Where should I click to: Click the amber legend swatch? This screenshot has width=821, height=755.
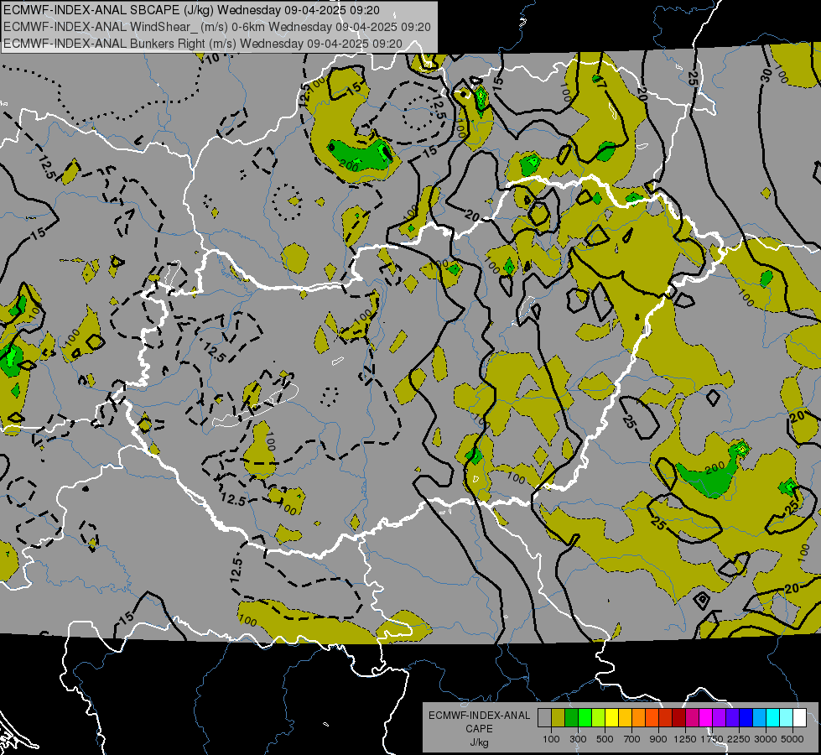(x=625, y=718)
